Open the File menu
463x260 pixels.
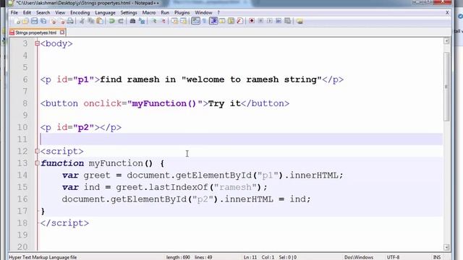tap(14, 13)
